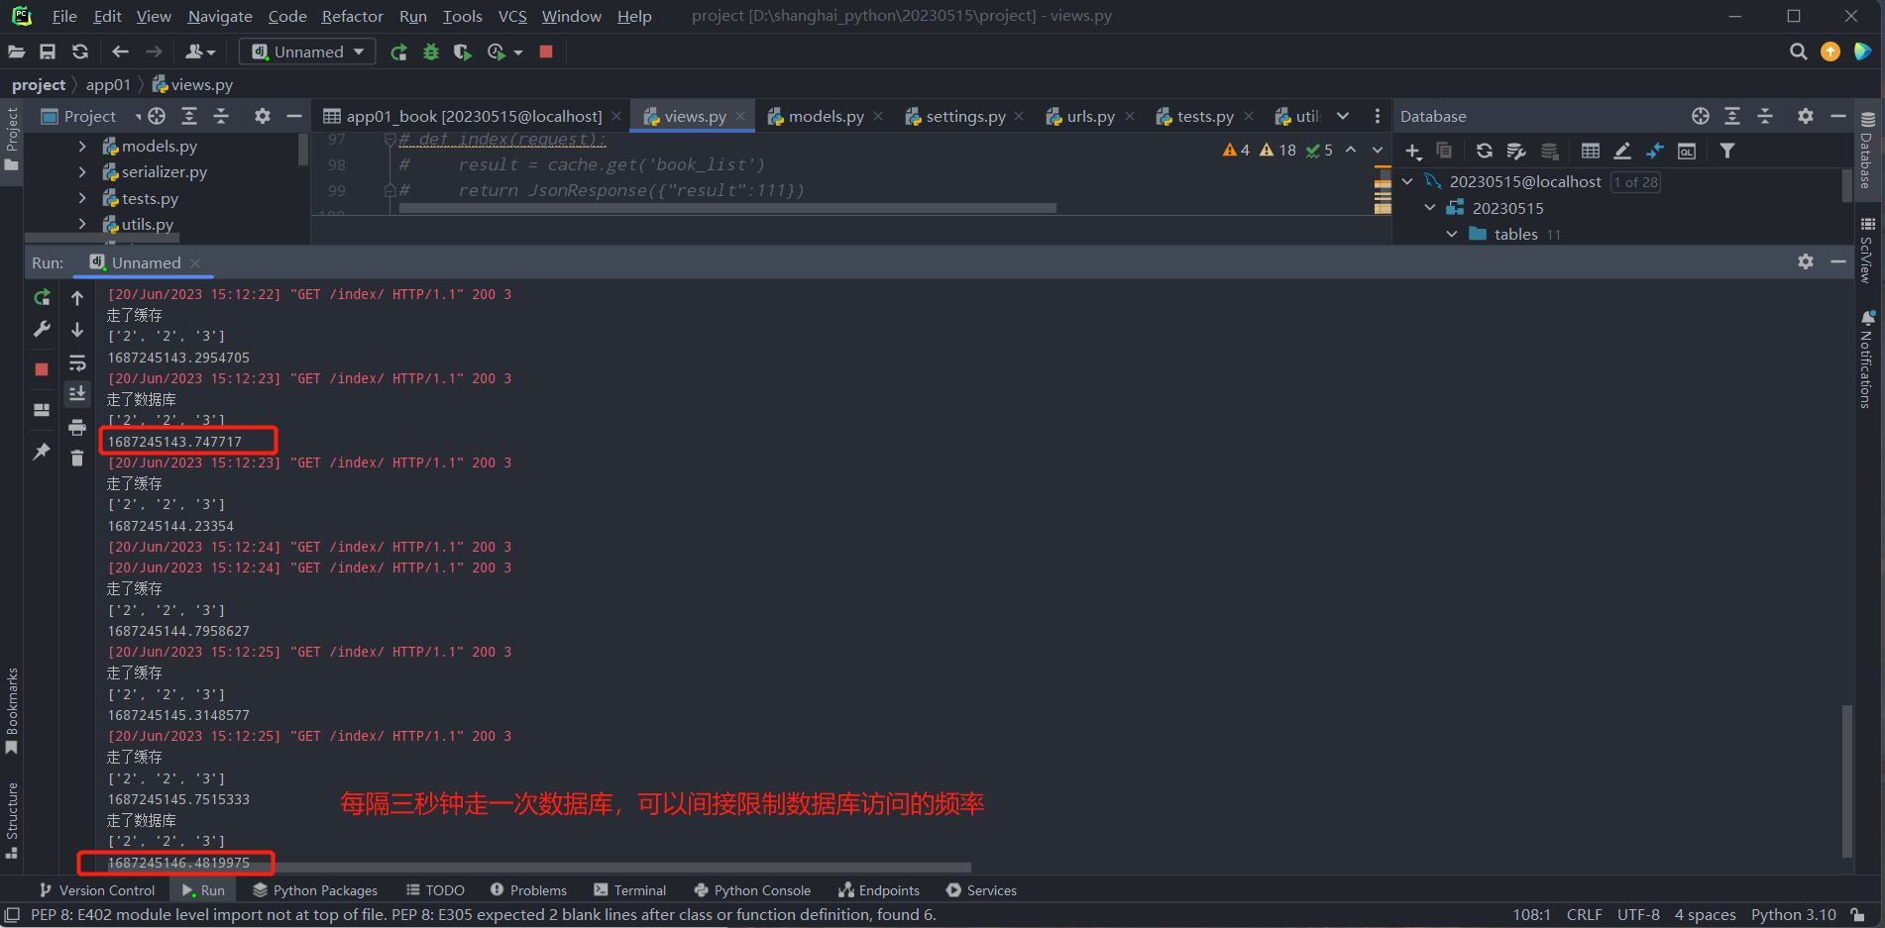The height and width of the screenshot is (928, 1885).
Task: Switch to the settings.py editor tab
Action: pyautogui.click(x=965, y=116)
